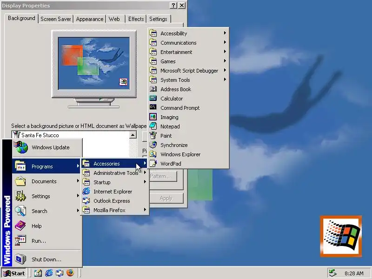Screen dimensions: 372x279
Task: Click the Search icon in Start menu
Action: pos(20,211)
